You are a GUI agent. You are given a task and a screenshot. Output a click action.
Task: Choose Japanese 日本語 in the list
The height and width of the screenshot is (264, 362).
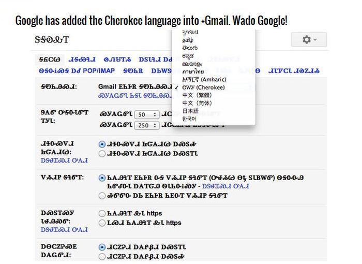click(190, 111)
